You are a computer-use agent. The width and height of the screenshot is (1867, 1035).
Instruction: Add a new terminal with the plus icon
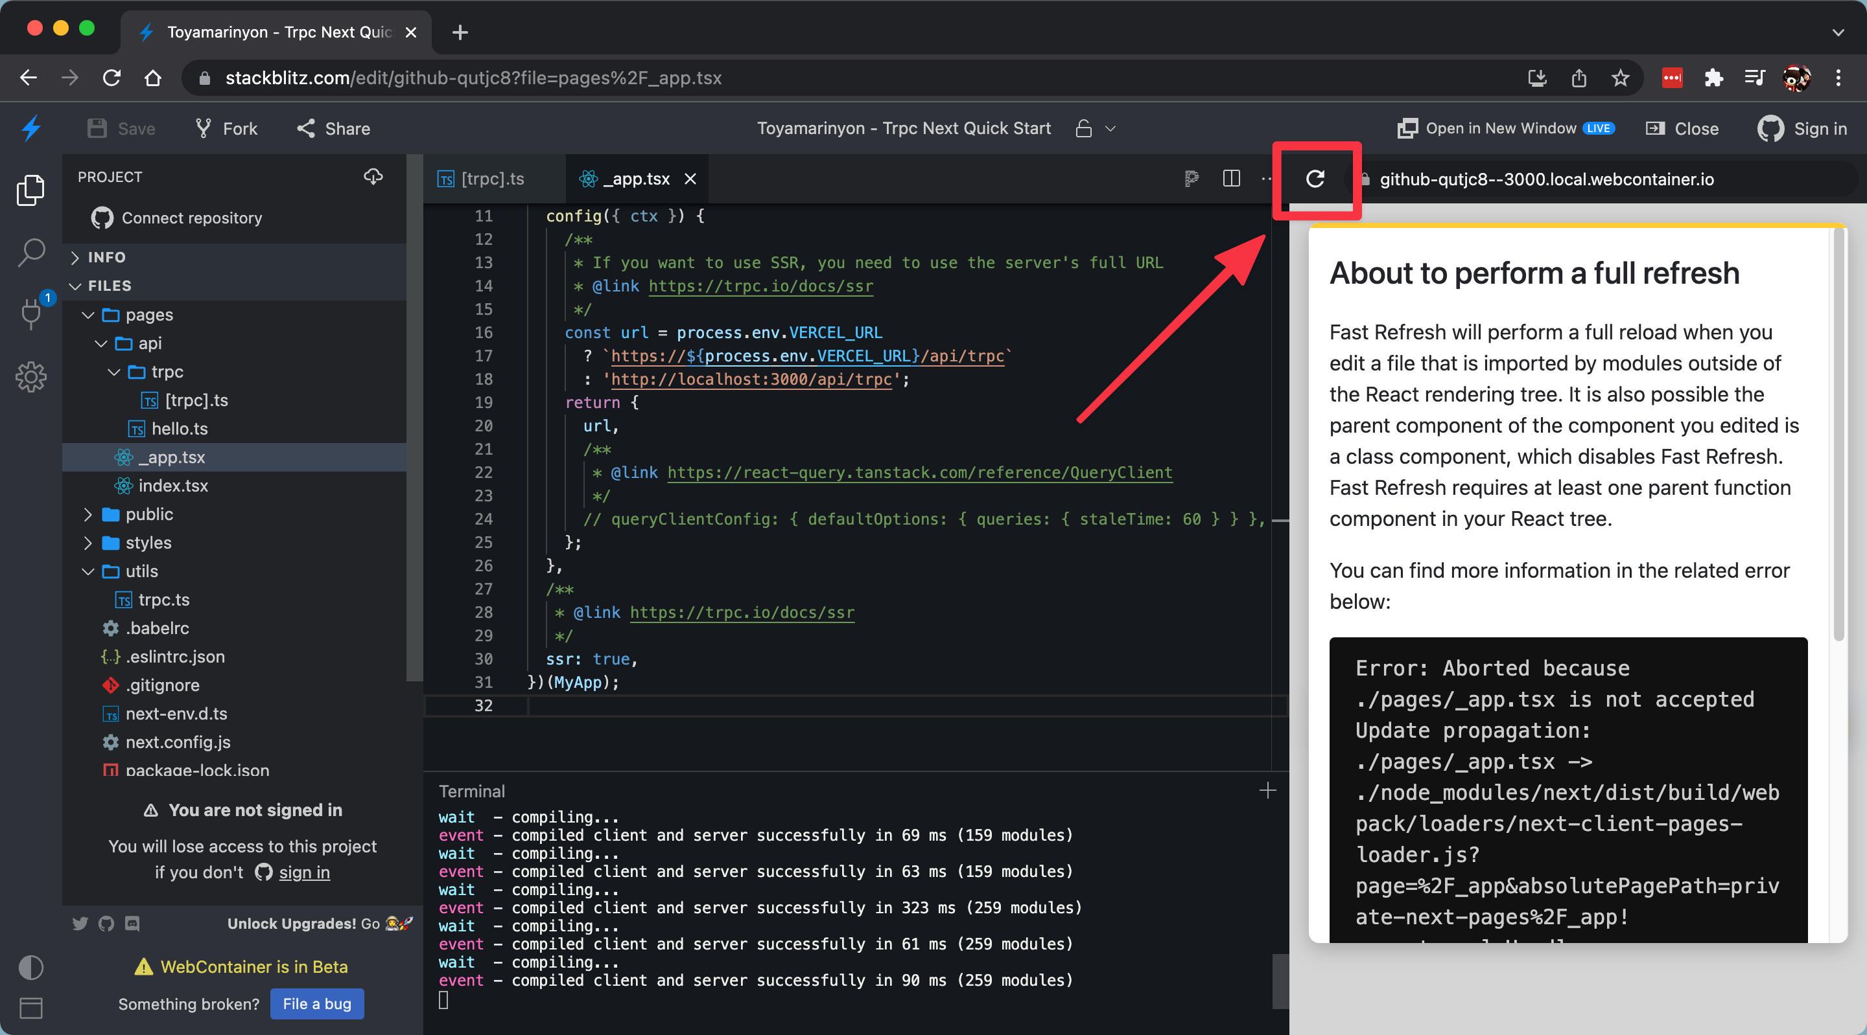(1267, 790)
